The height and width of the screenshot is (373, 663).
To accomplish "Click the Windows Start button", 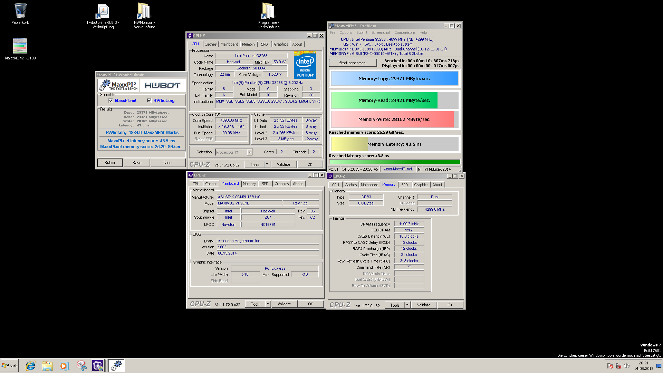I will (10, 366).
